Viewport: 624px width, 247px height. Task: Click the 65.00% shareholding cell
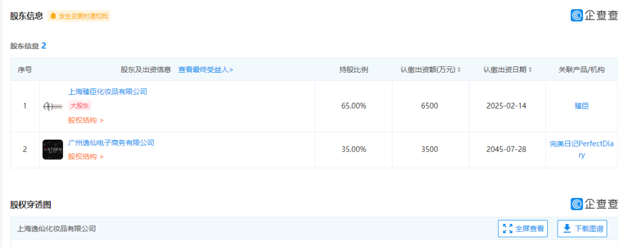(x=354, y=106)
